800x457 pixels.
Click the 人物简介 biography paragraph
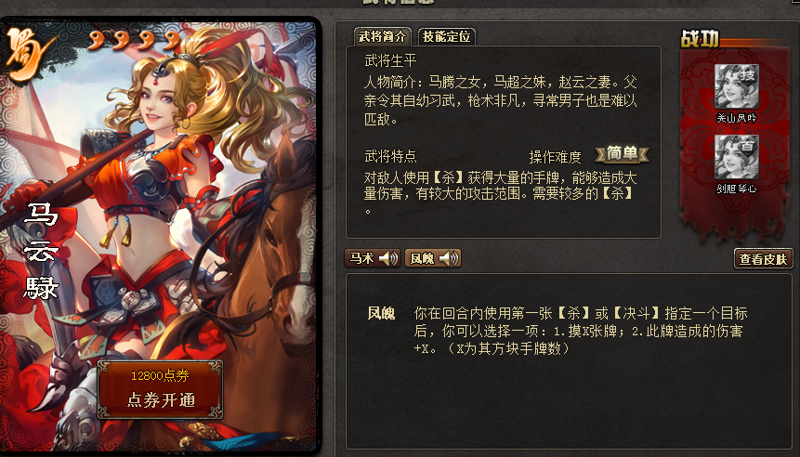click(501, 100)
